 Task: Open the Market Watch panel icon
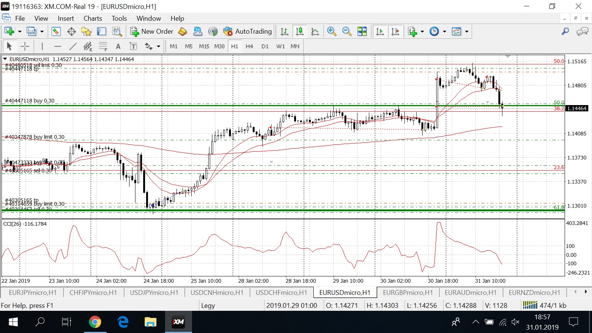pos(56,31)
